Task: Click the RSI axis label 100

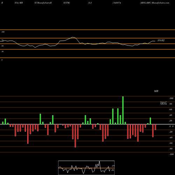Action: click(3, 32)
